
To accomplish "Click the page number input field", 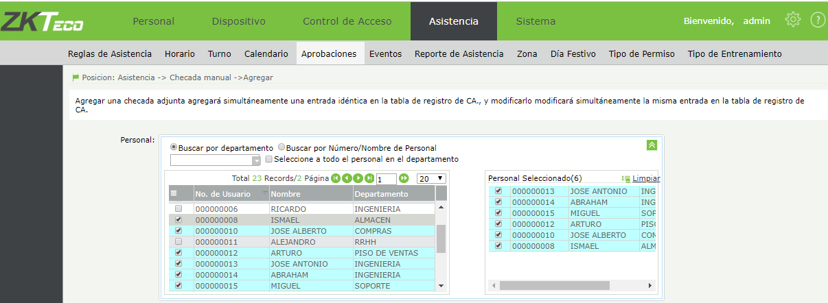I will tap(387, 179).
